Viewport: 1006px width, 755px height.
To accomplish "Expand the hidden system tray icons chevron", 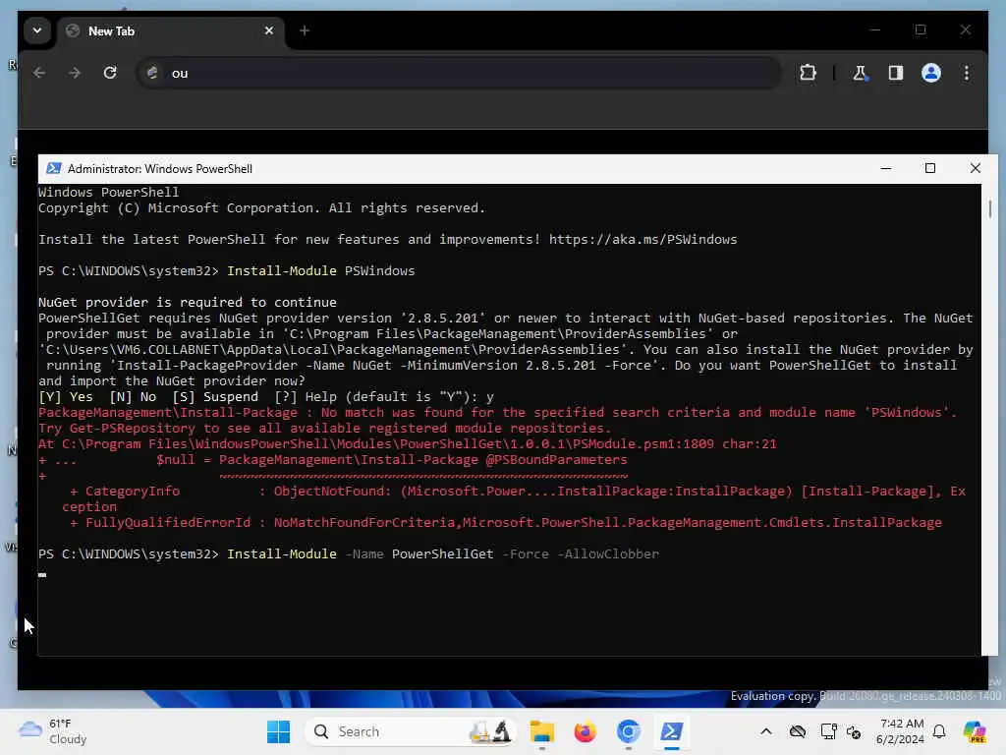I will (x=766, y=731).
